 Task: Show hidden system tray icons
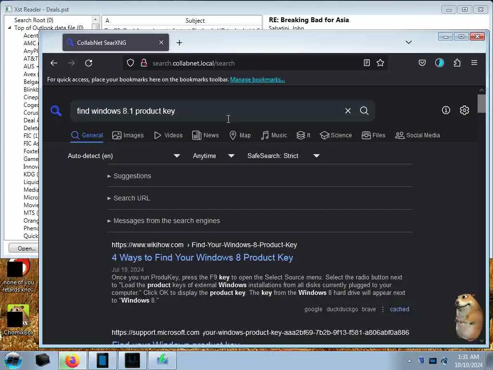pyautogui.click(x=409, y=361)
